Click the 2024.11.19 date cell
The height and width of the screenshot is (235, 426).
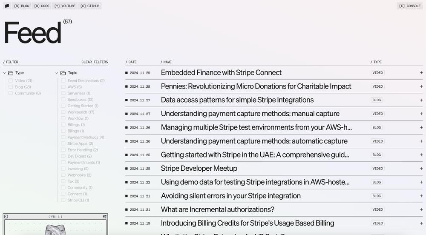(140, 224)
